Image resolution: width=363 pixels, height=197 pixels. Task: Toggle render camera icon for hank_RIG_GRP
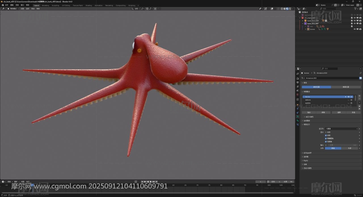[x=360, y=23]
